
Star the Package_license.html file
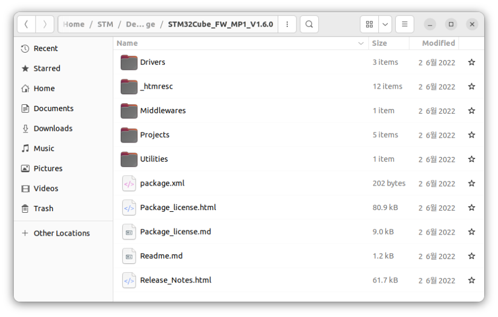471,207
